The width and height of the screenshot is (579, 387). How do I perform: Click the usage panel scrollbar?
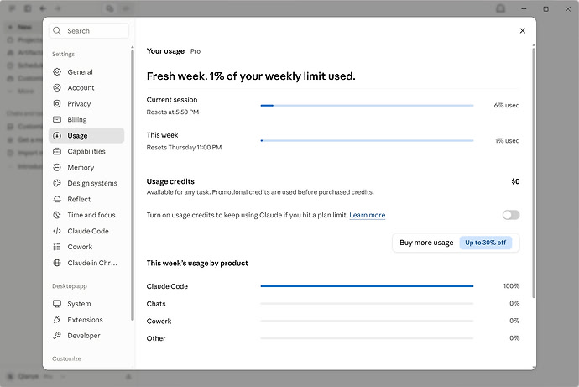coord(534,172)
